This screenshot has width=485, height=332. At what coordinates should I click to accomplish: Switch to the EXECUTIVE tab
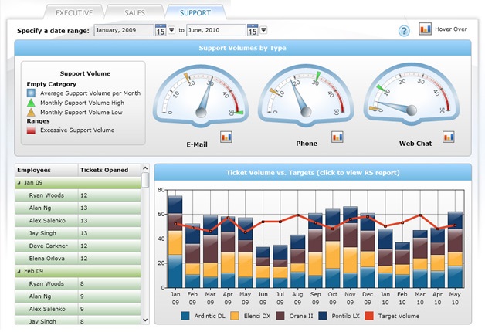74,12
